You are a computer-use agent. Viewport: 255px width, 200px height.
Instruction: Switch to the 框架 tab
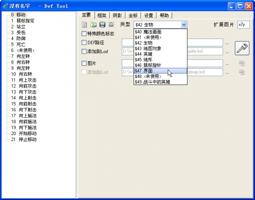point(102,15)
